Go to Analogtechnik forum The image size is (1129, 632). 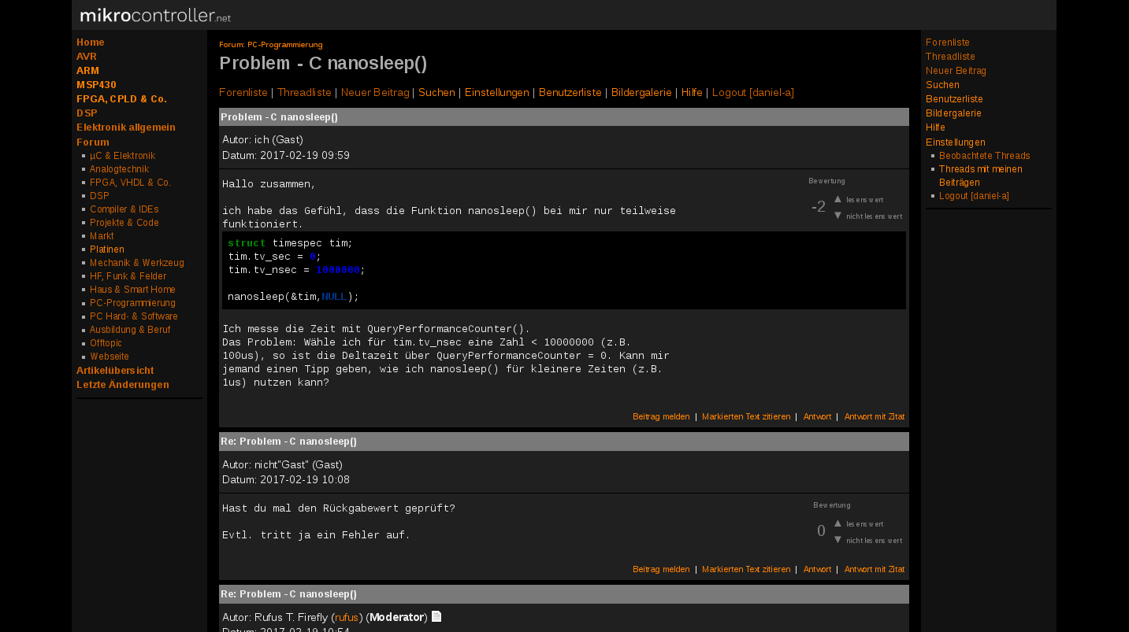click(119, 169)
